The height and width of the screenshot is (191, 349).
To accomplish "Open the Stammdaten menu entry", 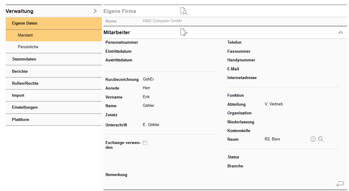I will click(x=24, y=59).
